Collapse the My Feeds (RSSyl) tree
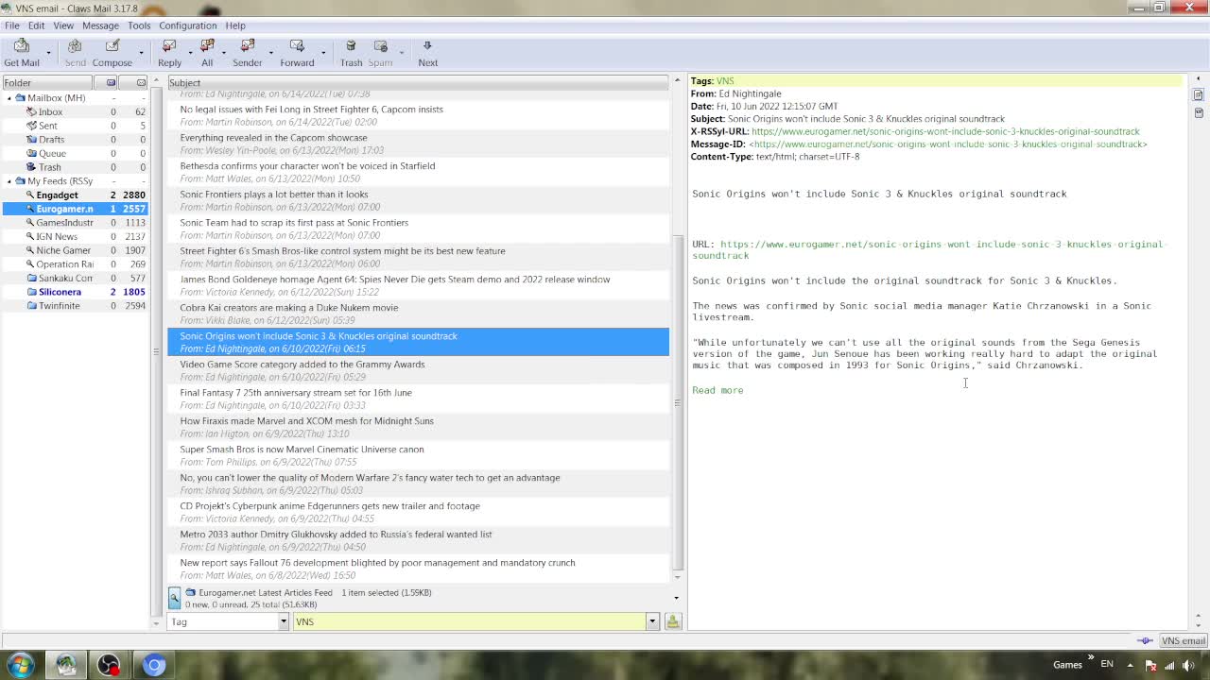 9,180
